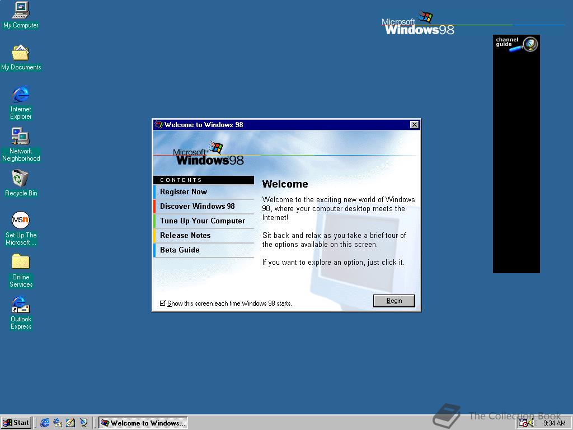This screenshot has width=573, height=430.
Task: Click the volume speaker tray icon
Action: (532, 423)
